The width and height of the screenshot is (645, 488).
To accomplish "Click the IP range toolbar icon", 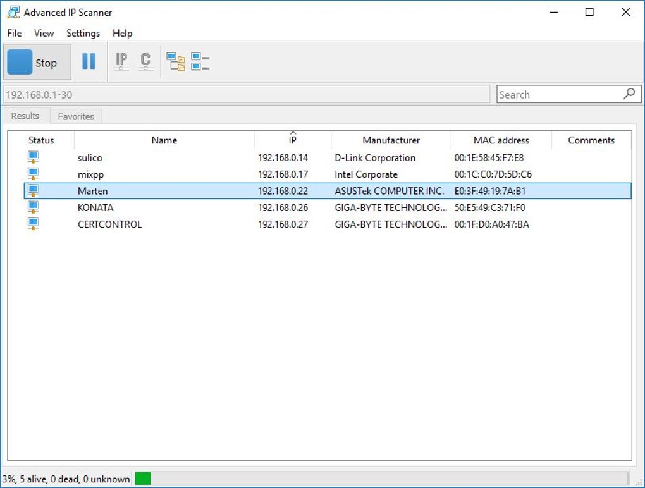I will click(x=121, y=61).
